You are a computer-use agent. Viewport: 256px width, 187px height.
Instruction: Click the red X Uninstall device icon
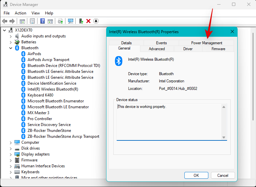pyautogui.click(x=88, y=21)
